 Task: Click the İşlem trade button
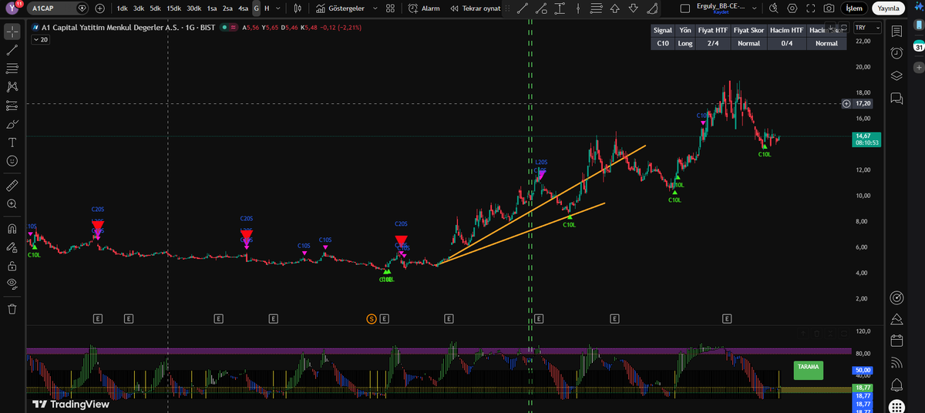click(855, 8)
